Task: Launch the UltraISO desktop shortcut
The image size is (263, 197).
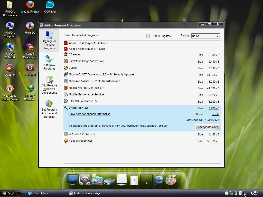Action: (30, 28)
